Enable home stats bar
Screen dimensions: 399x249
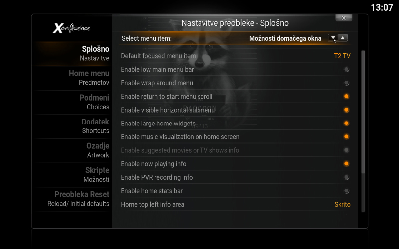pyautogui.click(x=346, y=191)
